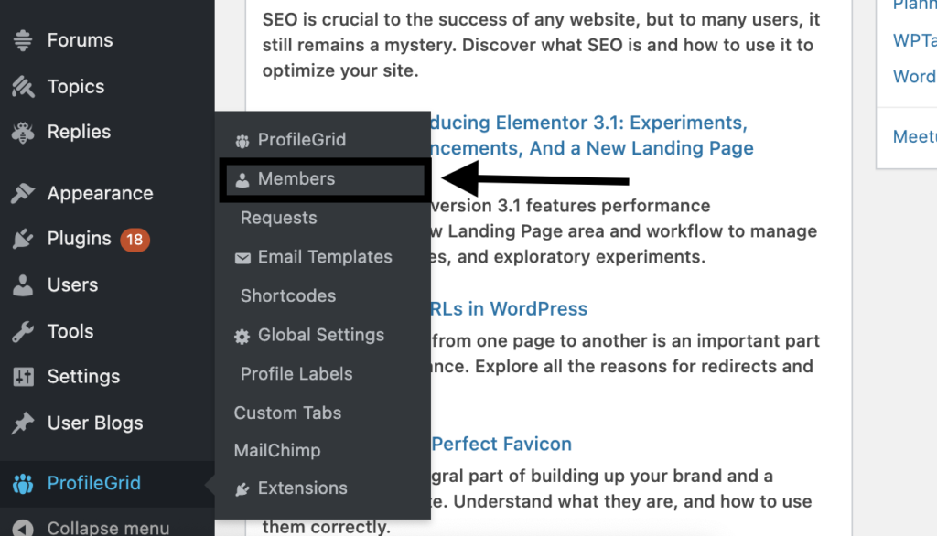Open Replies using the bee icon

(25, 132)
